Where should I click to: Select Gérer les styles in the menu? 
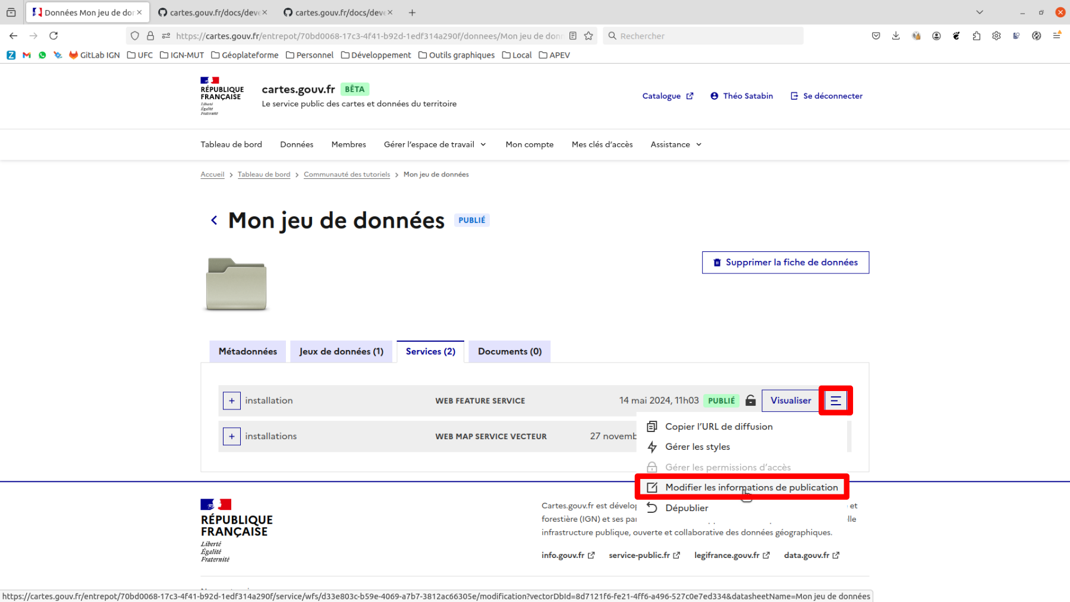point(697,446)
